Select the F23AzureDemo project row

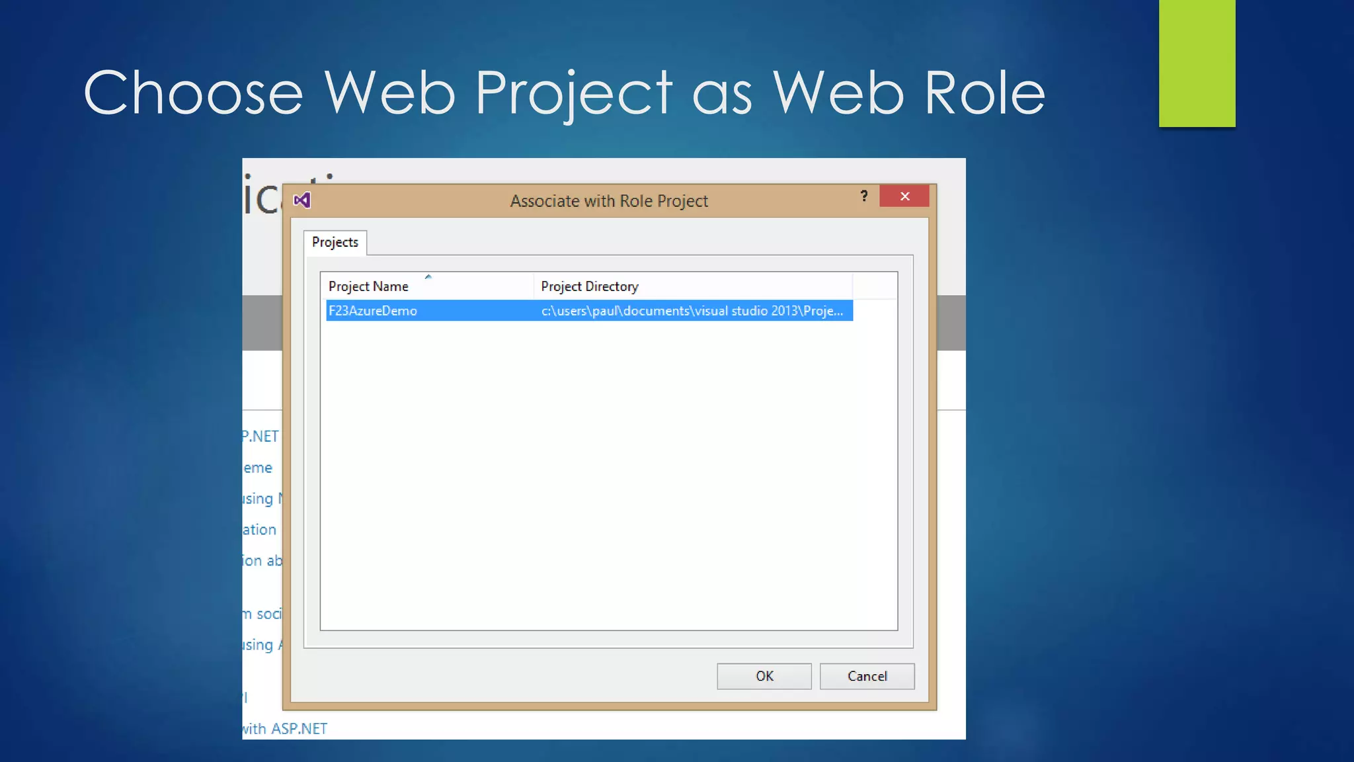[373, 311]
